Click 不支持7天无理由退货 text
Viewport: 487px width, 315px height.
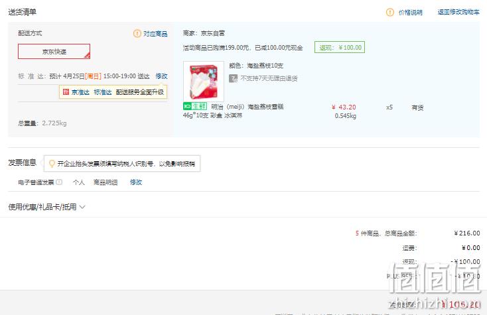click(x=269, y=78)
